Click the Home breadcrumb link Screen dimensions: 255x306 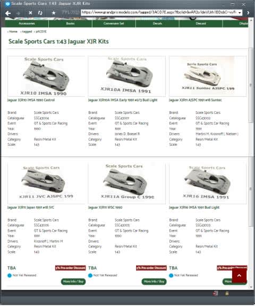(x=13, y=31)
